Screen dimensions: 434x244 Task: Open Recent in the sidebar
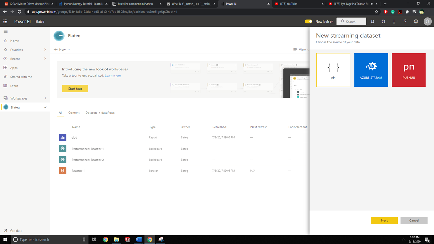15,59
